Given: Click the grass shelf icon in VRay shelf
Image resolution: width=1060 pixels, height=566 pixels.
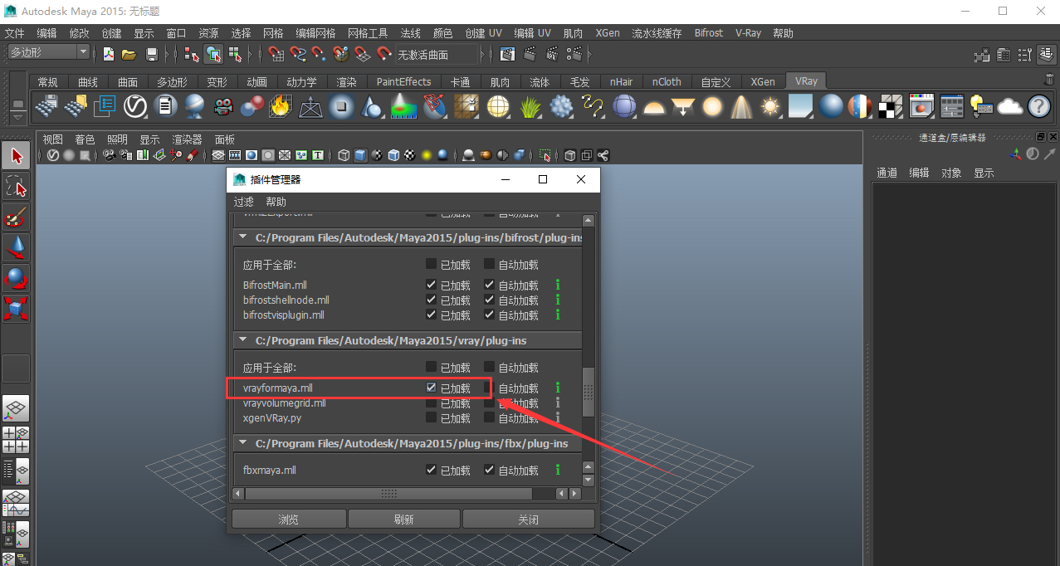Looking at the screenshot, I should pos(530,106).
